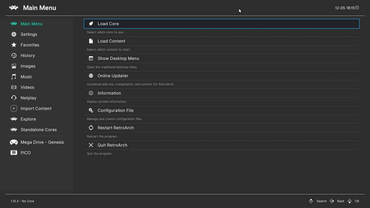Click the circular arrows Restart RetroArch icon
This screenshot has width=370, height=208.
[91, 128]
